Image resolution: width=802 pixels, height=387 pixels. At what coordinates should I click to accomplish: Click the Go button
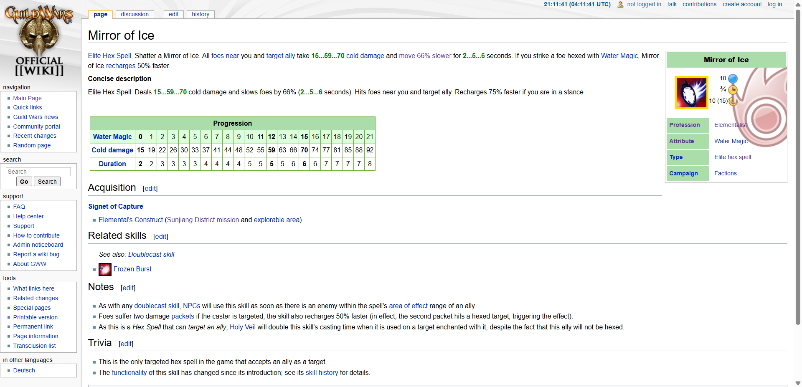[x=24, y=182]
